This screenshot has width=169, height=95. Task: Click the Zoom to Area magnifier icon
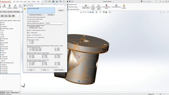tap(86, 12)
